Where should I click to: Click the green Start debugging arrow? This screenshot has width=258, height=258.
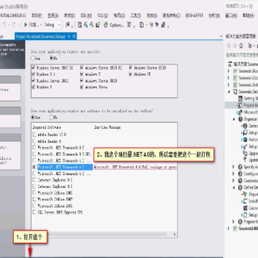(26, 24)
